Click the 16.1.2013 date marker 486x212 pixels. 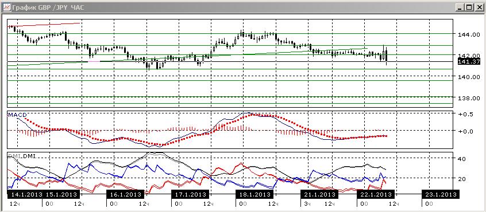(126, 194)
